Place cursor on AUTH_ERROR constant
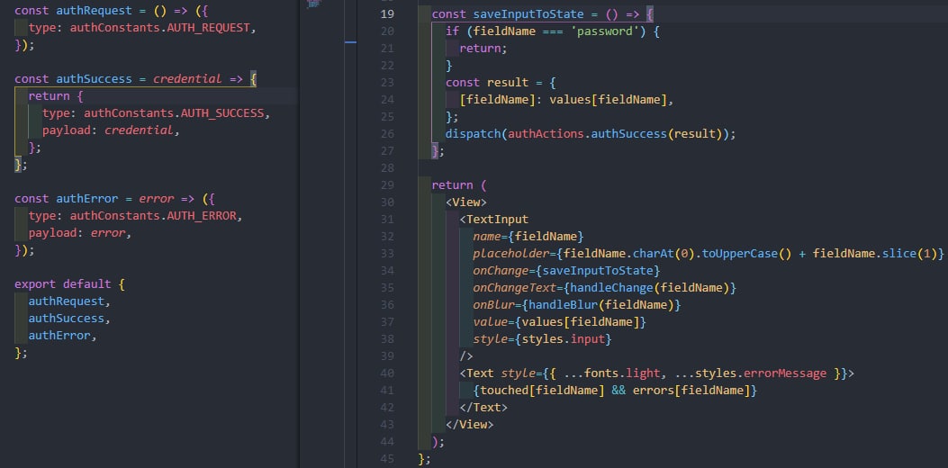The width and height of the screenshot is (948, 468). [x=202, y=216]
